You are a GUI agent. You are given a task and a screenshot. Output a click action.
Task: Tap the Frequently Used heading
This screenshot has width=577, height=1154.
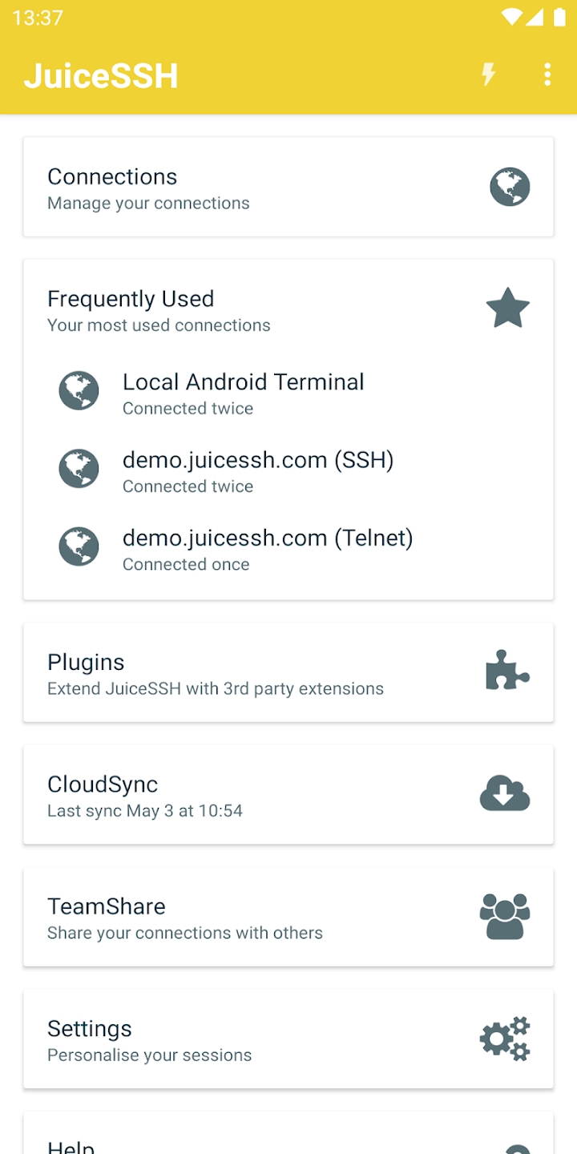pos(131,299)
